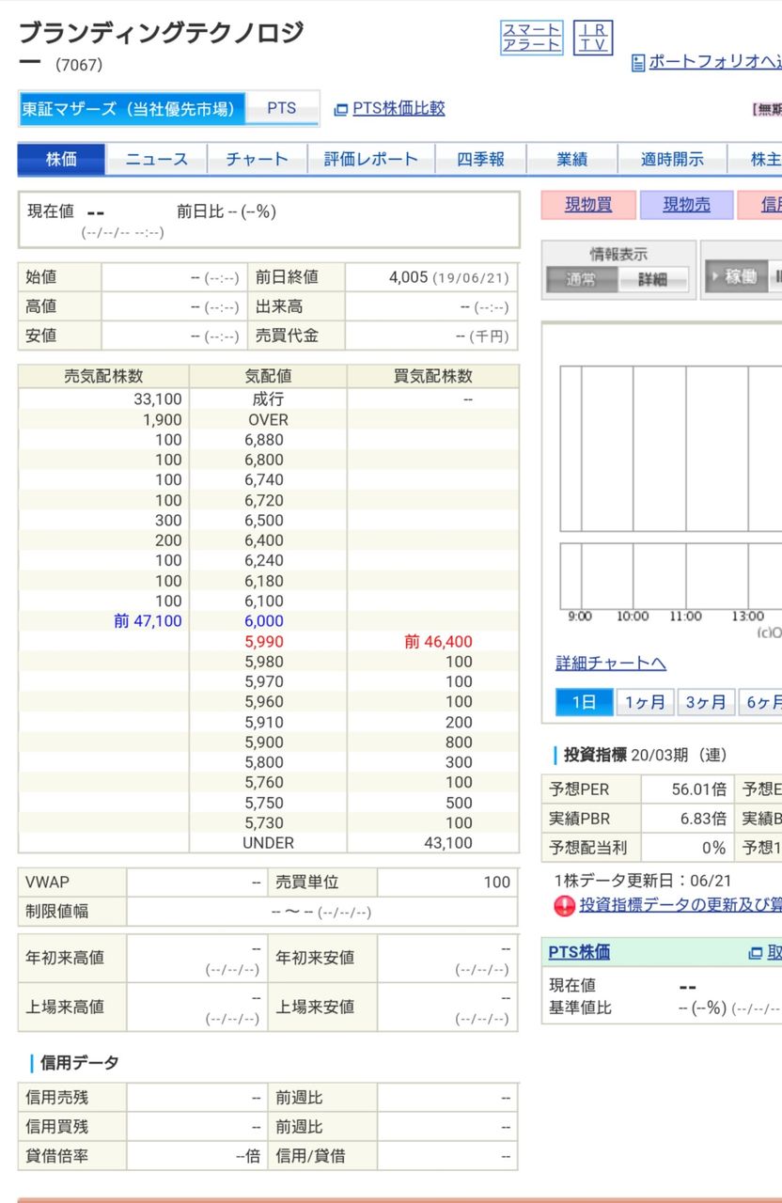
Task: Toggle the 稼働 auto-update button
Action: [x=735, y=277]
